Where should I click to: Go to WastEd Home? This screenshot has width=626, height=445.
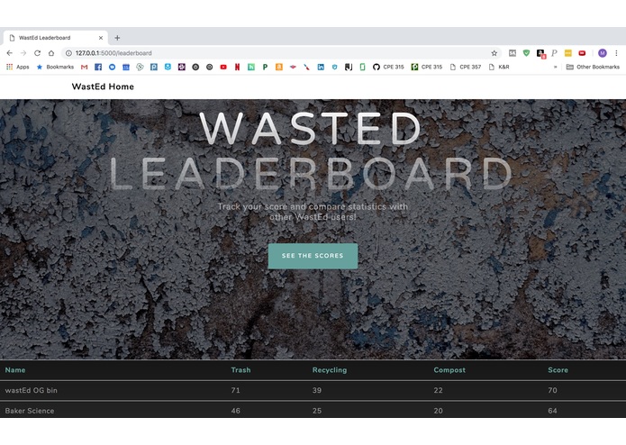coord(103,86)
